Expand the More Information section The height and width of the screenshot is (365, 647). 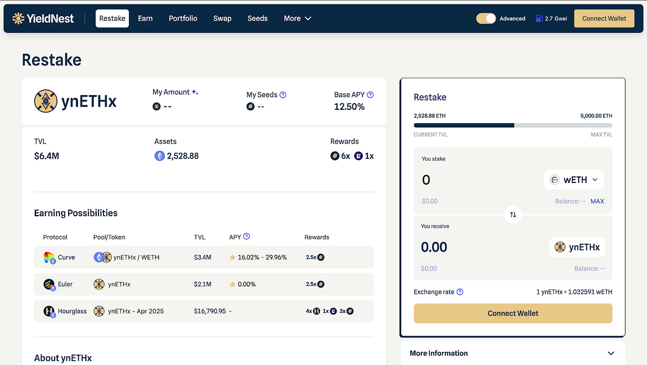[513, 353]
